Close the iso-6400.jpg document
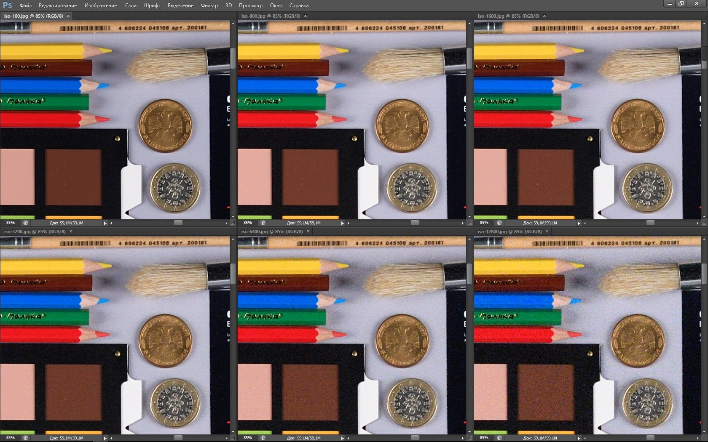This screenshot has width=708, height=442. tap(308, 232)
